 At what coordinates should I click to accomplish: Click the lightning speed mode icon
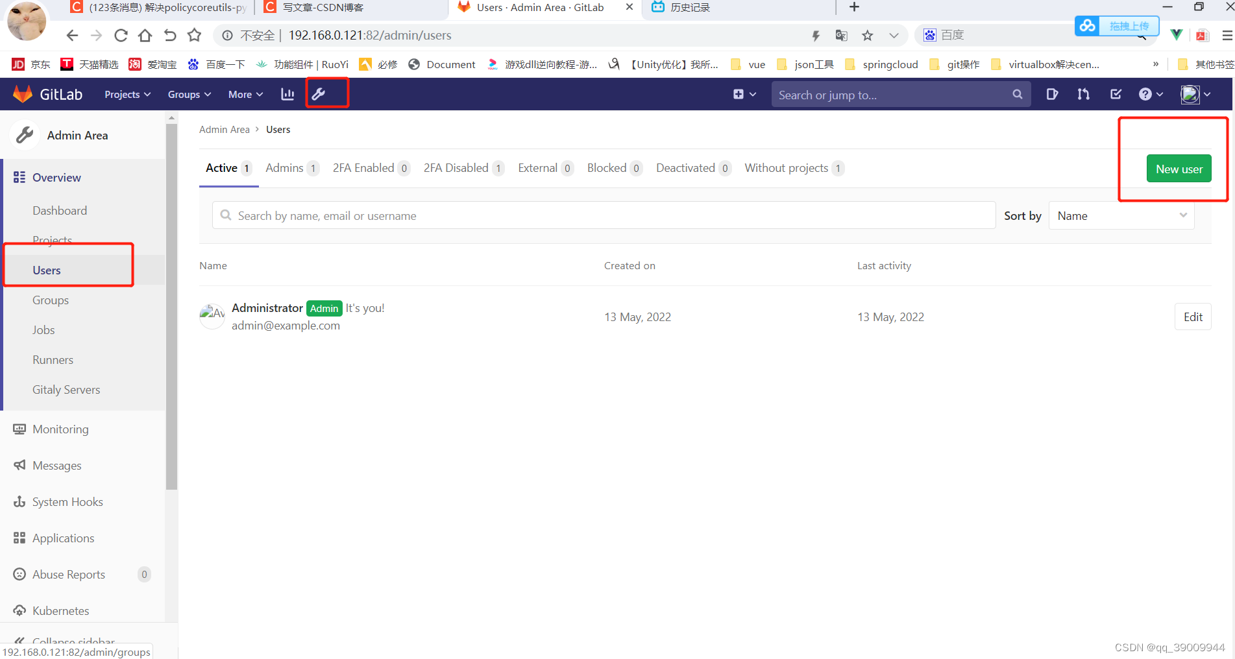click(816, 36)
